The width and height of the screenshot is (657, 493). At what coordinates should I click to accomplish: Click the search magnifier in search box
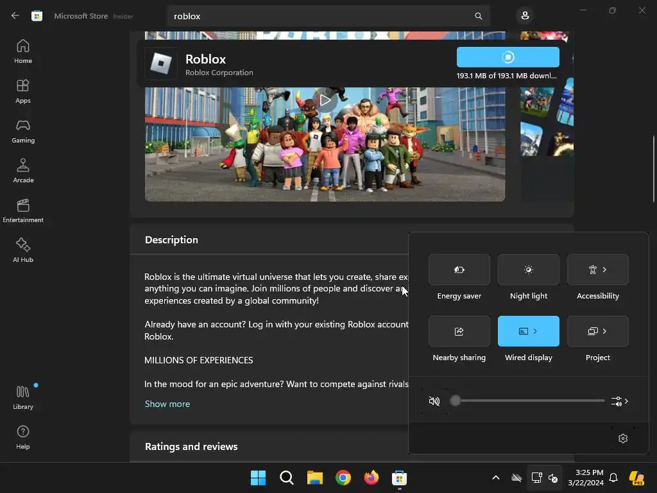478,16
